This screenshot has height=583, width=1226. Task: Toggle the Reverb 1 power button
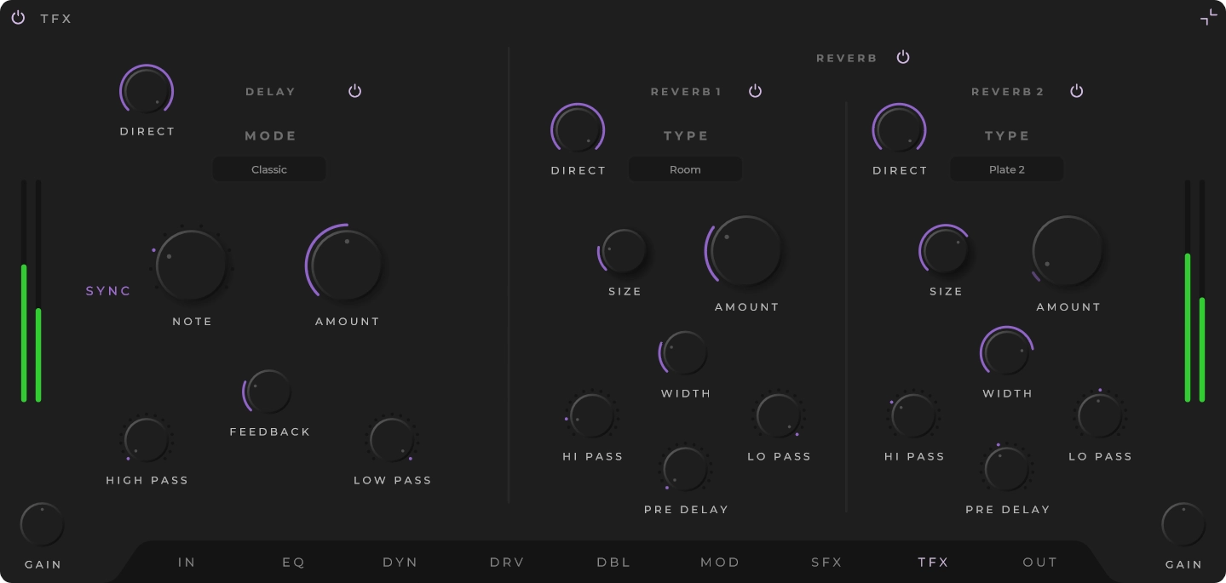coord(755,91)
